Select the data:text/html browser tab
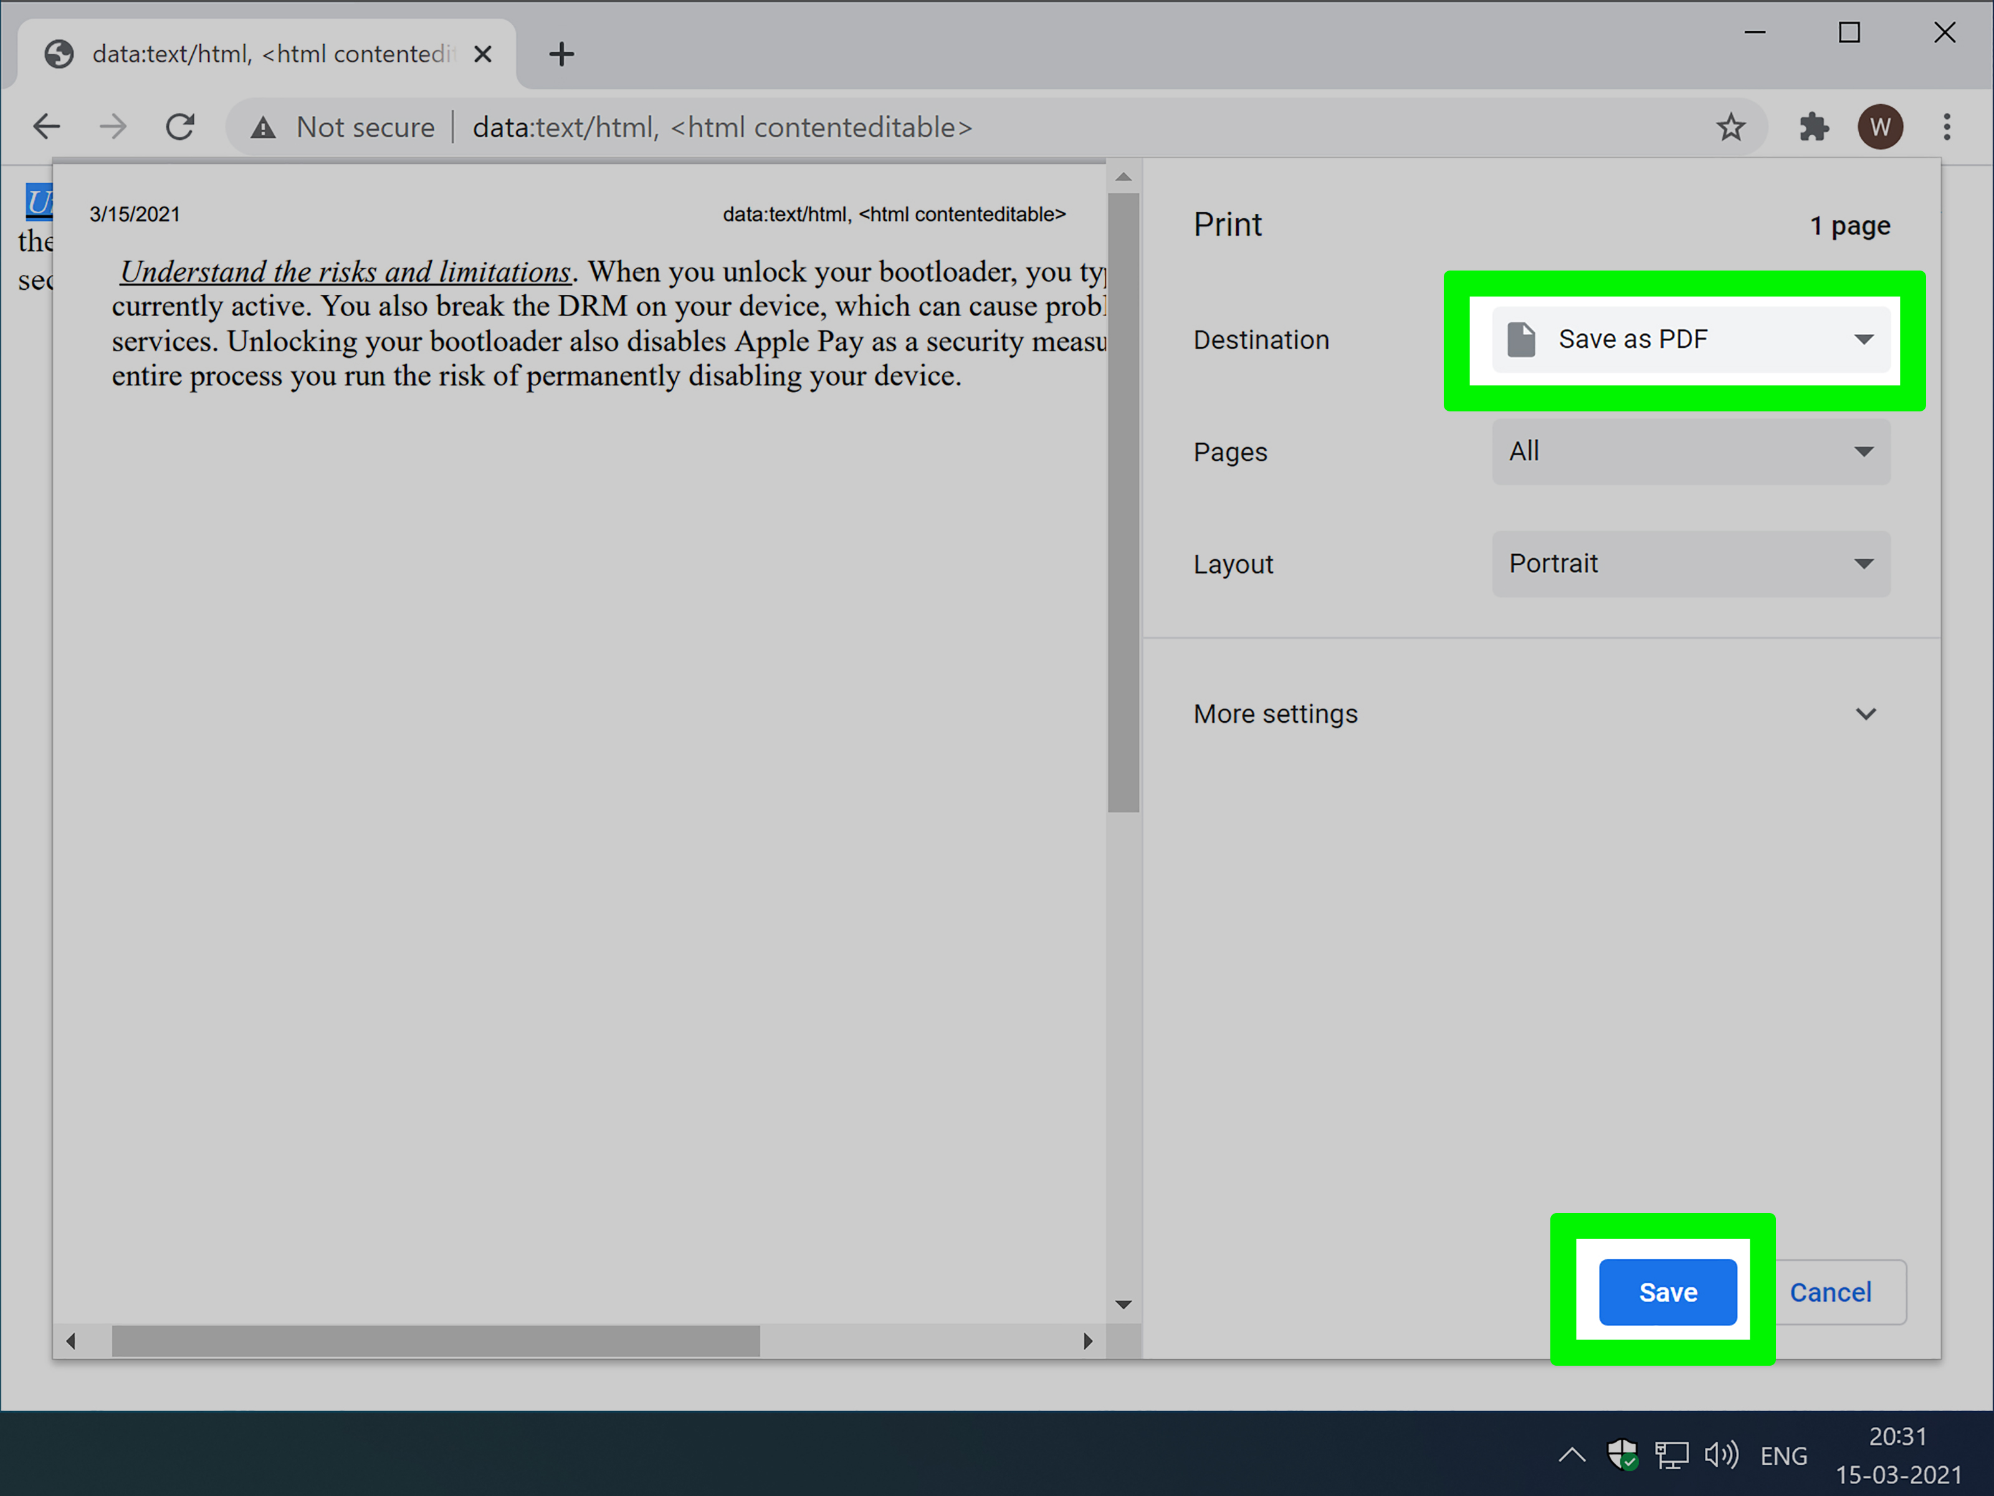The width and height of the screenshot is (1994, 1496). (x=262, y=54)
